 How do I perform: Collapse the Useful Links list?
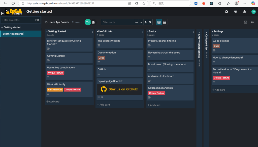pos(98,31)
